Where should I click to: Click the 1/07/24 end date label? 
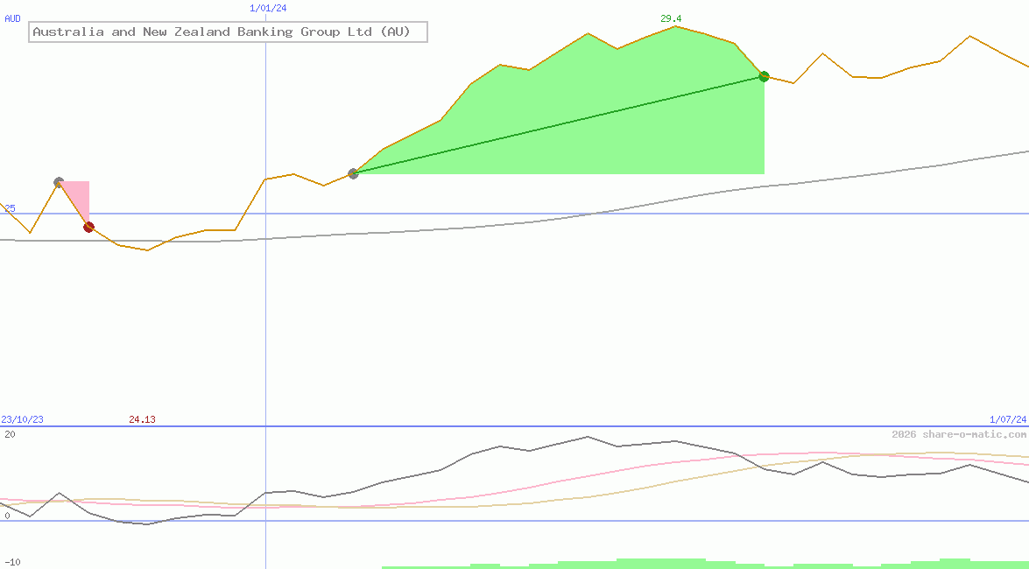coord(1008,419)
